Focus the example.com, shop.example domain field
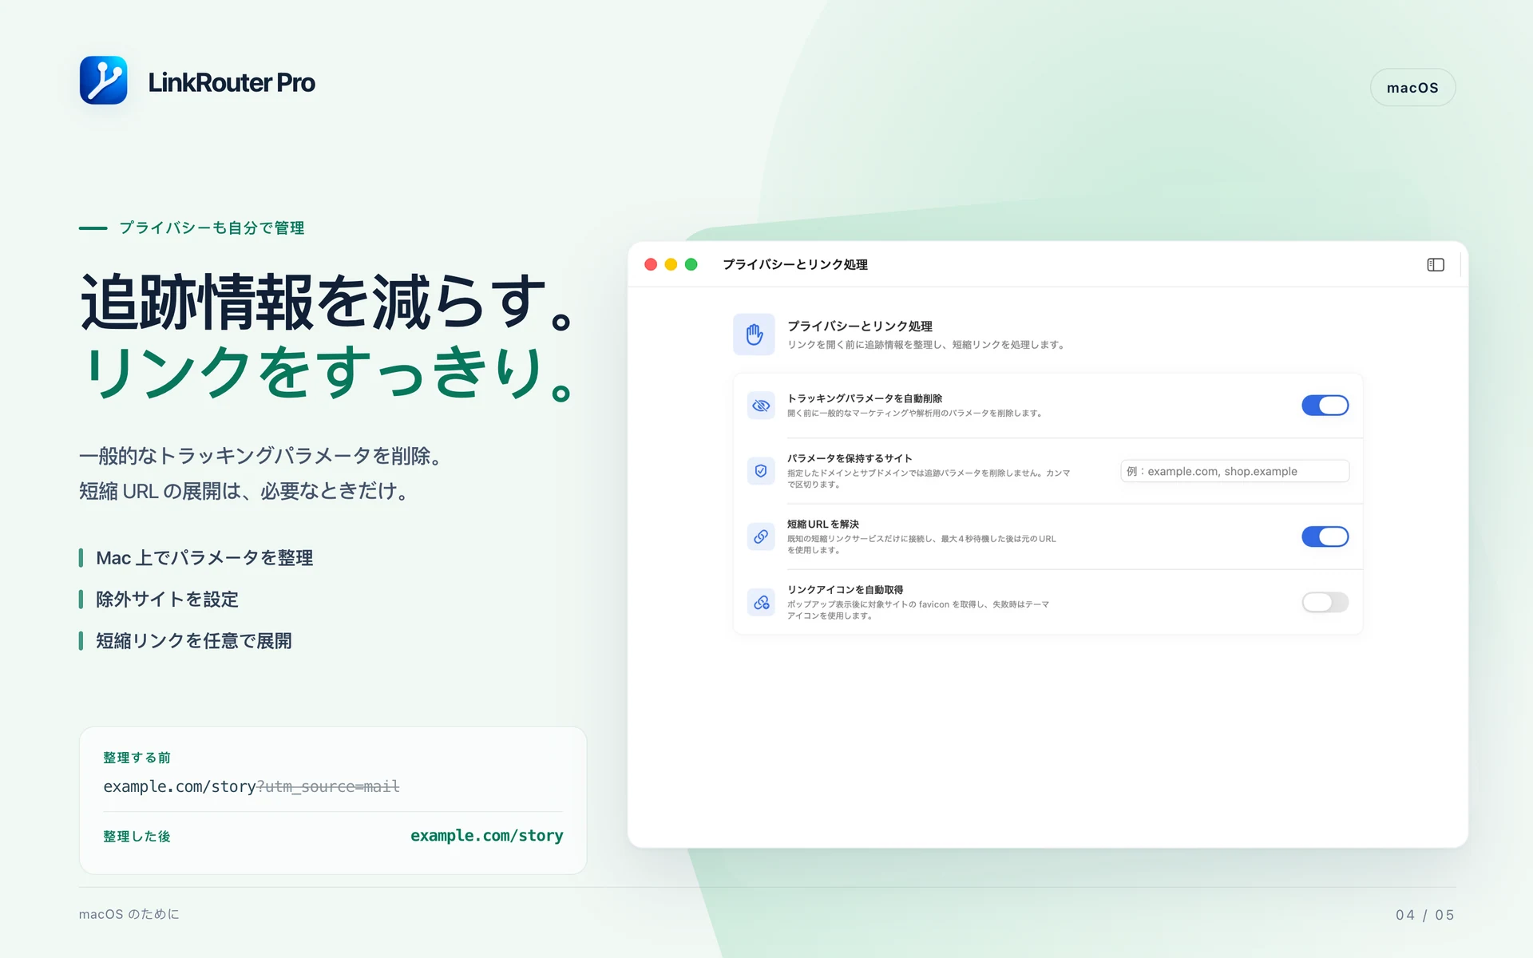The image size is (1533, 958). tap(1234, 471)
